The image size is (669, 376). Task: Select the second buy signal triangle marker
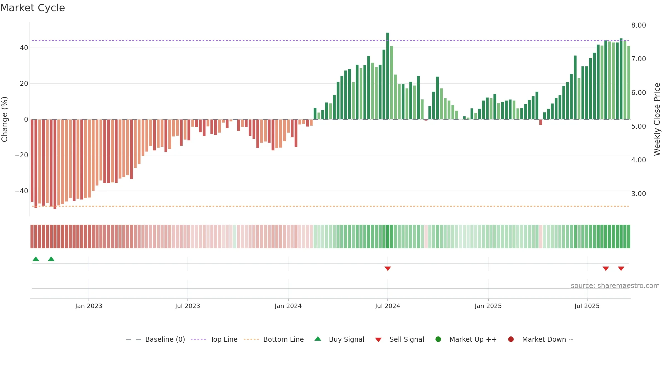tap(51, 259)
